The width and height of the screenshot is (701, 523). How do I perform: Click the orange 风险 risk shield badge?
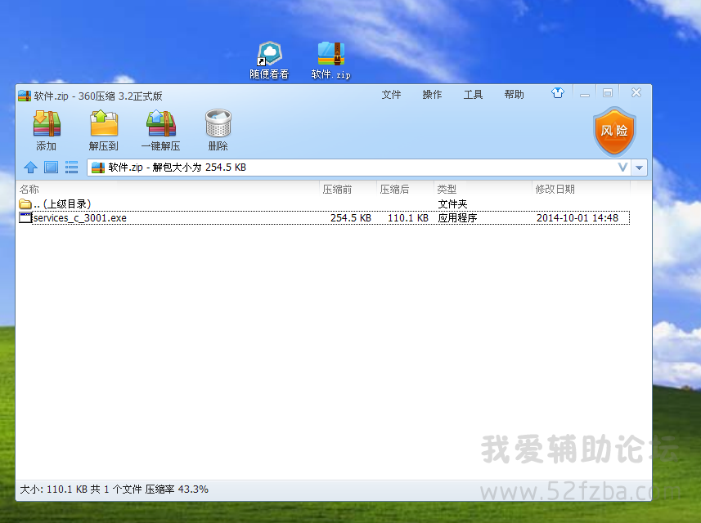(614, 132)
